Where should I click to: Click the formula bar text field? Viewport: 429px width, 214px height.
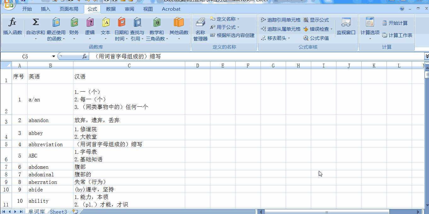tap(257, 56)
